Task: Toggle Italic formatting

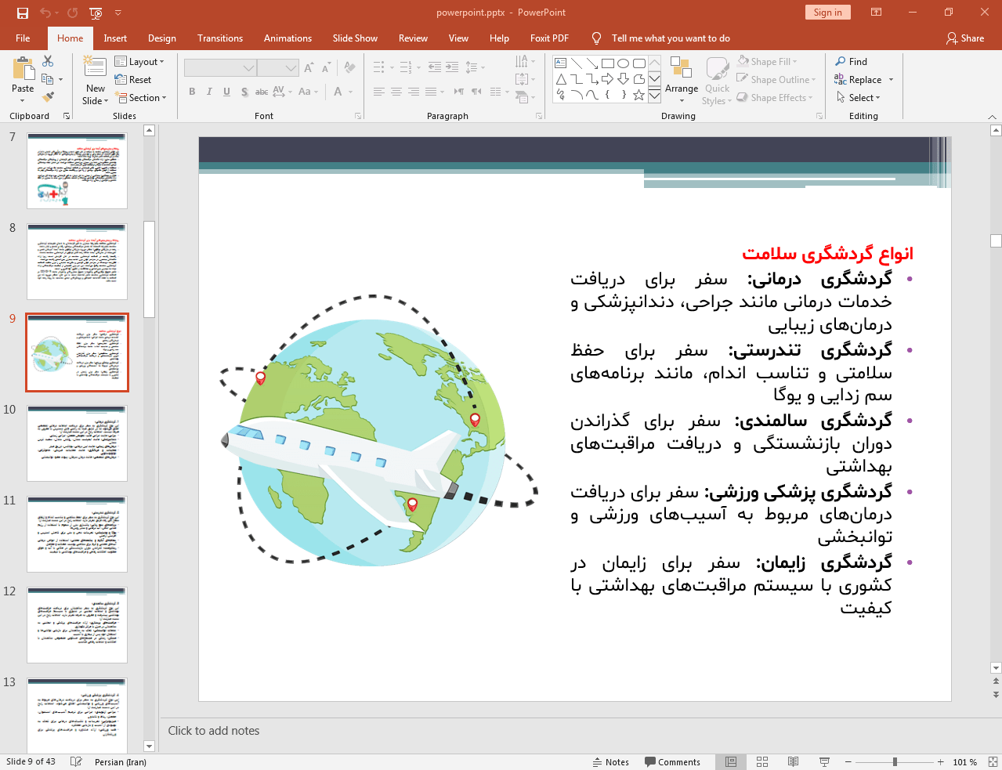Action: coord(209,92)
